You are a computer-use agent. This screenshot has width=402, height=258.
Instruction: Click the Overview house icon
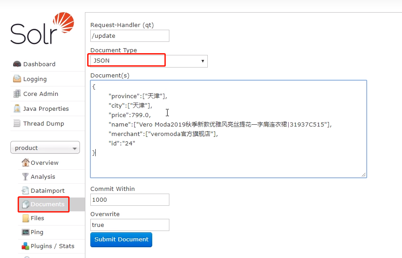(x=25, y=163)
